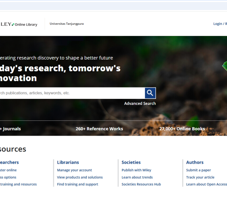The image size is (227, 197).
Task: Open View products and solutions
Action: [80, 177]
